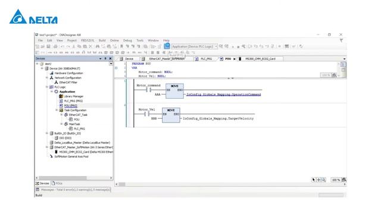Screen dimensions: 381x214
Task: Click the 100 % zoom field at bottom right
Action: tap(336, 180)
